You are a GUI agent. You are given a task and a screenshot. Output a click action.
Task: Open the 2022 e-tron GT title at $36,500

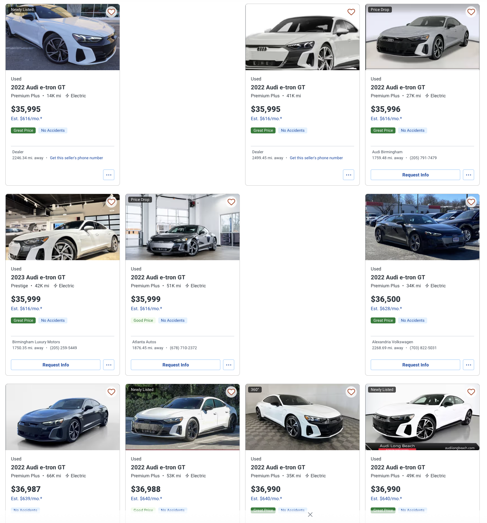pos(398,277)
